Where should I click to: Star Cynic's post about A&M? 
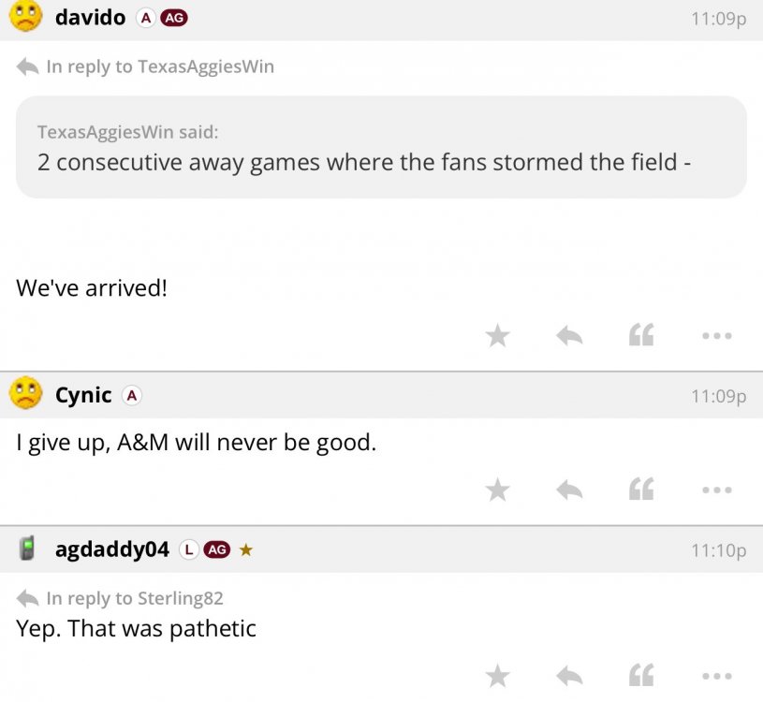pyautogui.click(x=498, y=489)
